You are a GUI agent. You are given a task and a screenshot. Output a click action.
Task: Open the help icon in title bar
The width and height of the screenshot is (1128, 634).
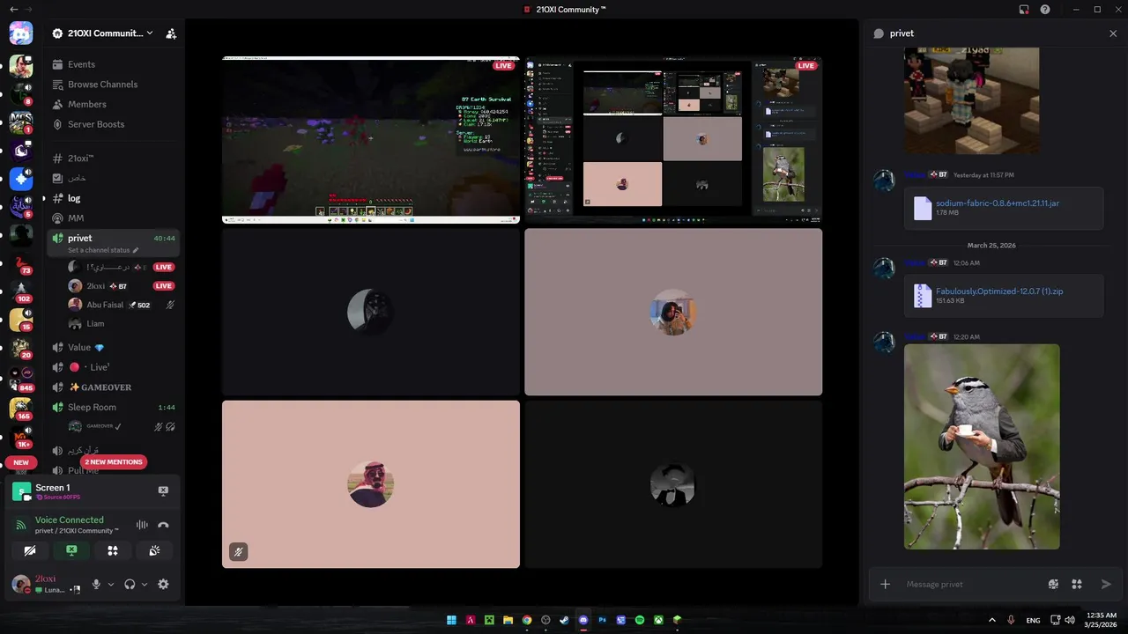tap(1045, 10)
